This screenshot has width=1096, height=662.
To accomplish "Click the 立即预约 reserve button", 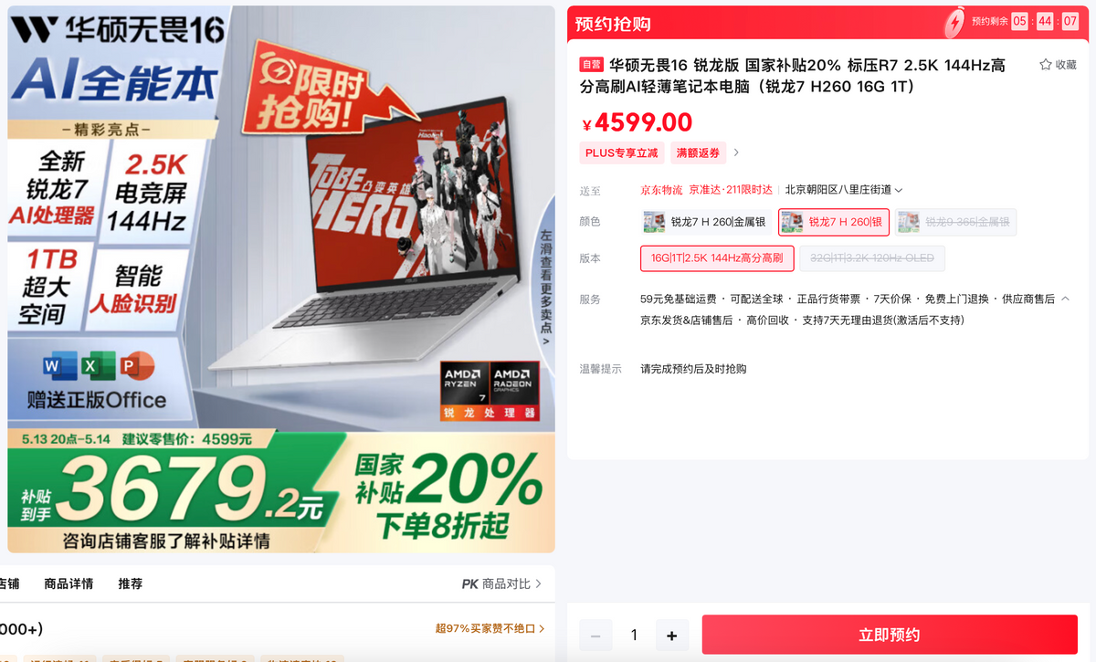I will [890, 635].
